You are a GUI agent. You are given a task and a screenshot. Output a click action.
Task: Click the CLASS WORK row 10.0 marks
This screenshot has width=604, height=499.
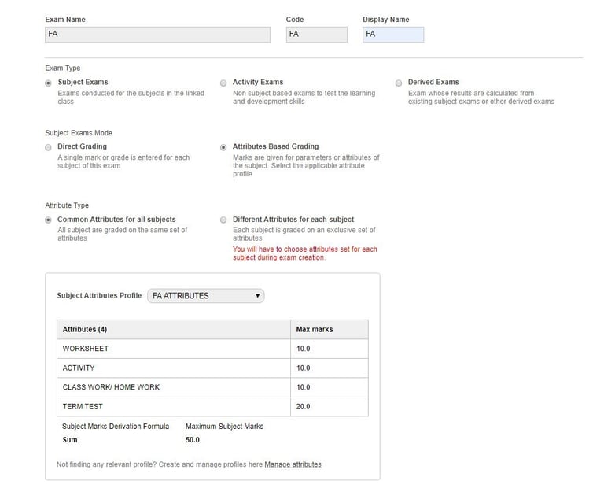click(x=303, y=387)
